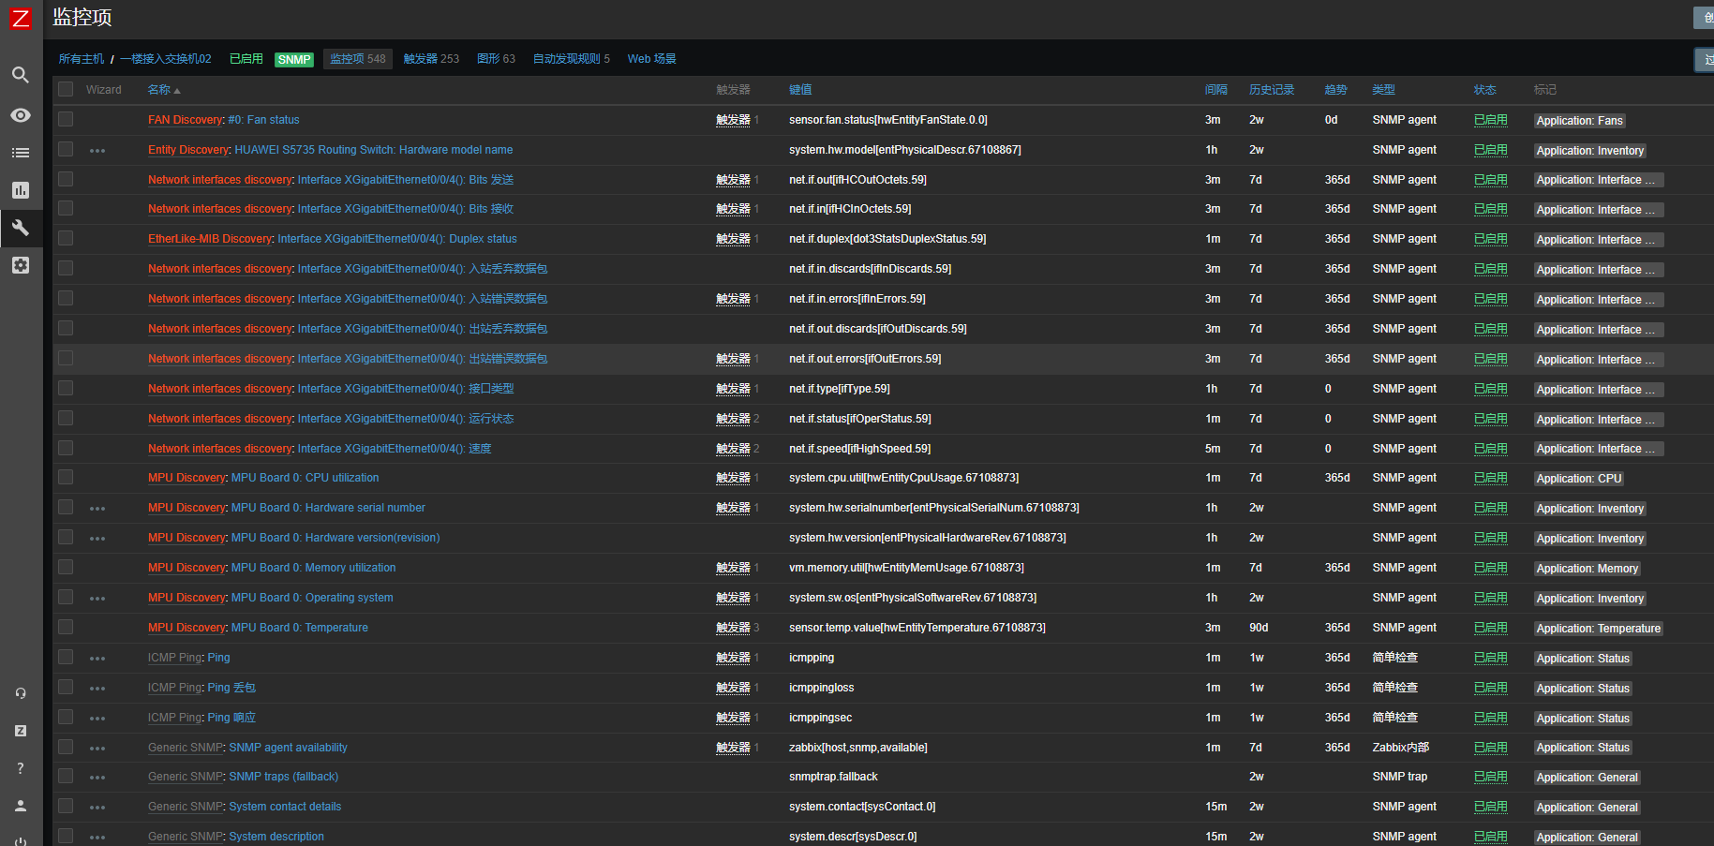Open wizard dots menu for Entity Discovery row
Viewport: 1714px width, 846px height.
[x=97, y=151]
